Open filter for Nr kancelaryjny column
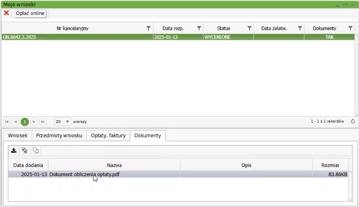 [148, 28]
